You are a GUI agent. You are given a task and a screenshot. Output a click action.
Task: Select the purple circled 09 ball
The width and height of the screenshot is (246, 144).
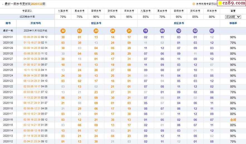tap(162, 31)
